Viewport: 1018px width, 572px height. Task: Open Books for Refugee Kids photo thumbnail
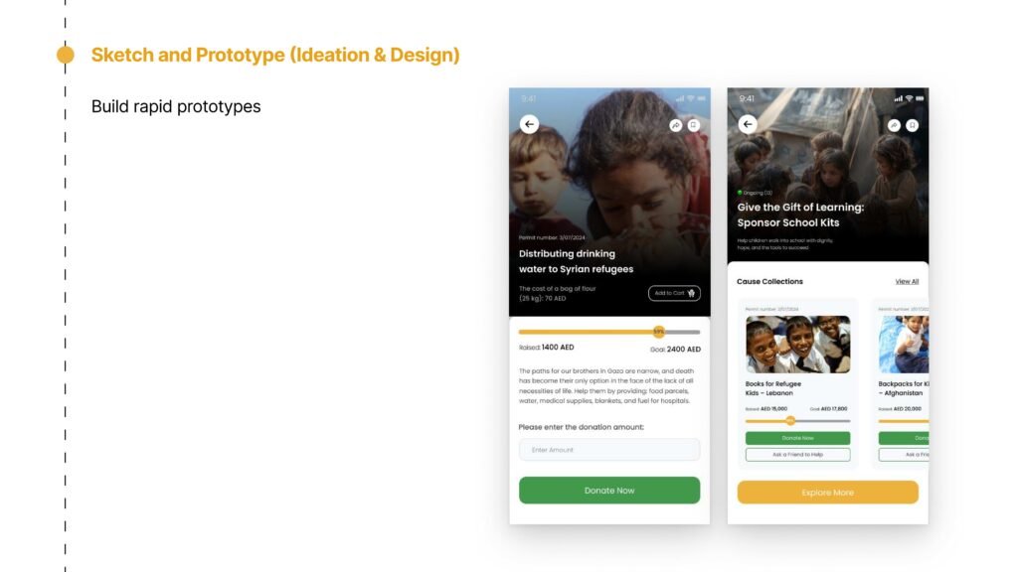797,344
